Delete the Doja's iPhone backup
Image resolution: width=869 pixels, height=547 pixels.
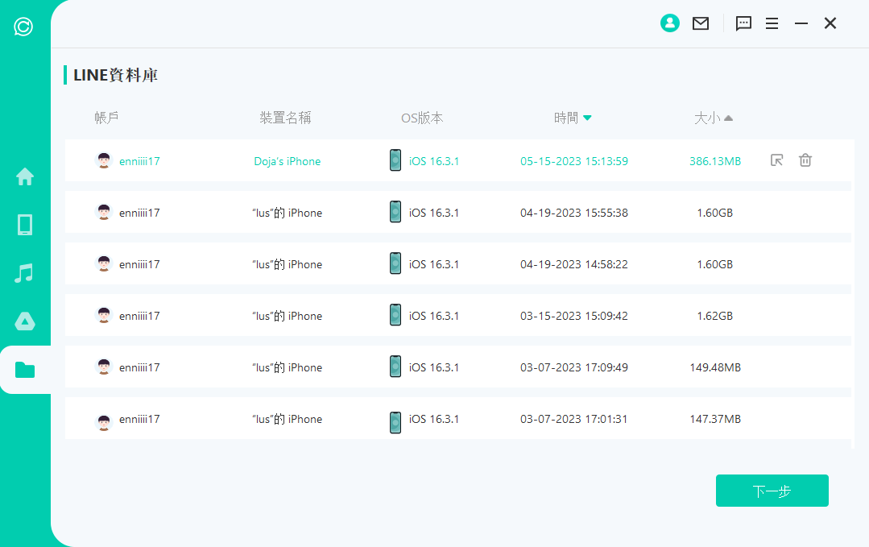click(805, 160)
